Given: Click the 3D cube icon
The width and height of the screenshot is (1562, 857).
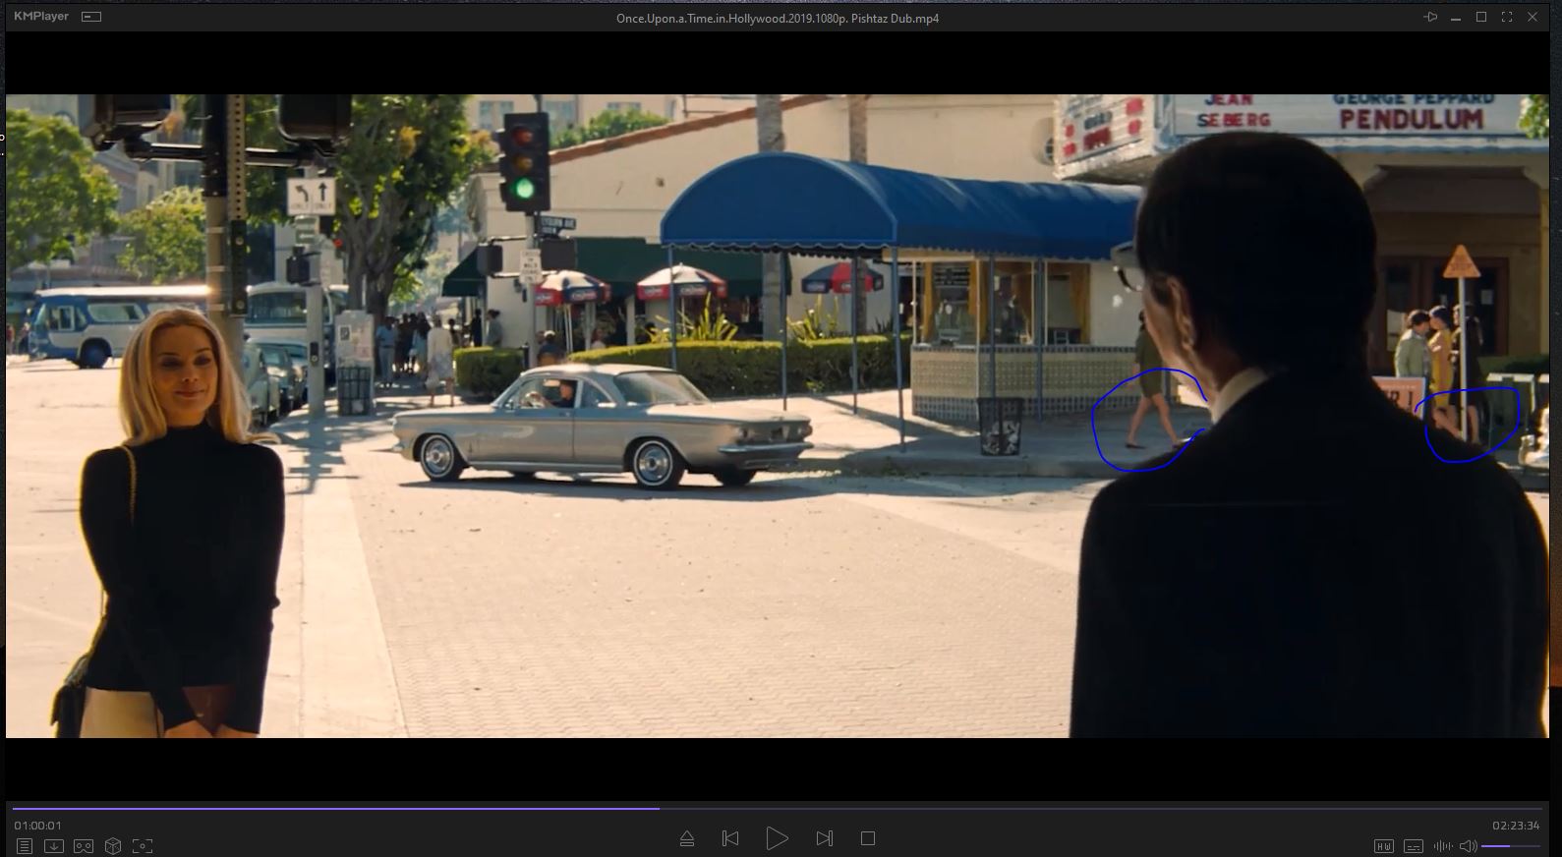Looking at the screenshot, I should pos(113,846).
